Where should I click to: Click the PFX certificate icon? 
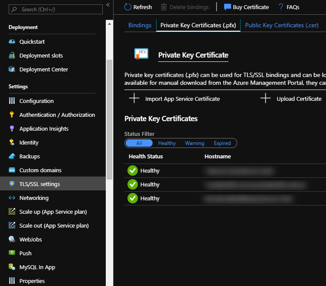coord(141,54)
